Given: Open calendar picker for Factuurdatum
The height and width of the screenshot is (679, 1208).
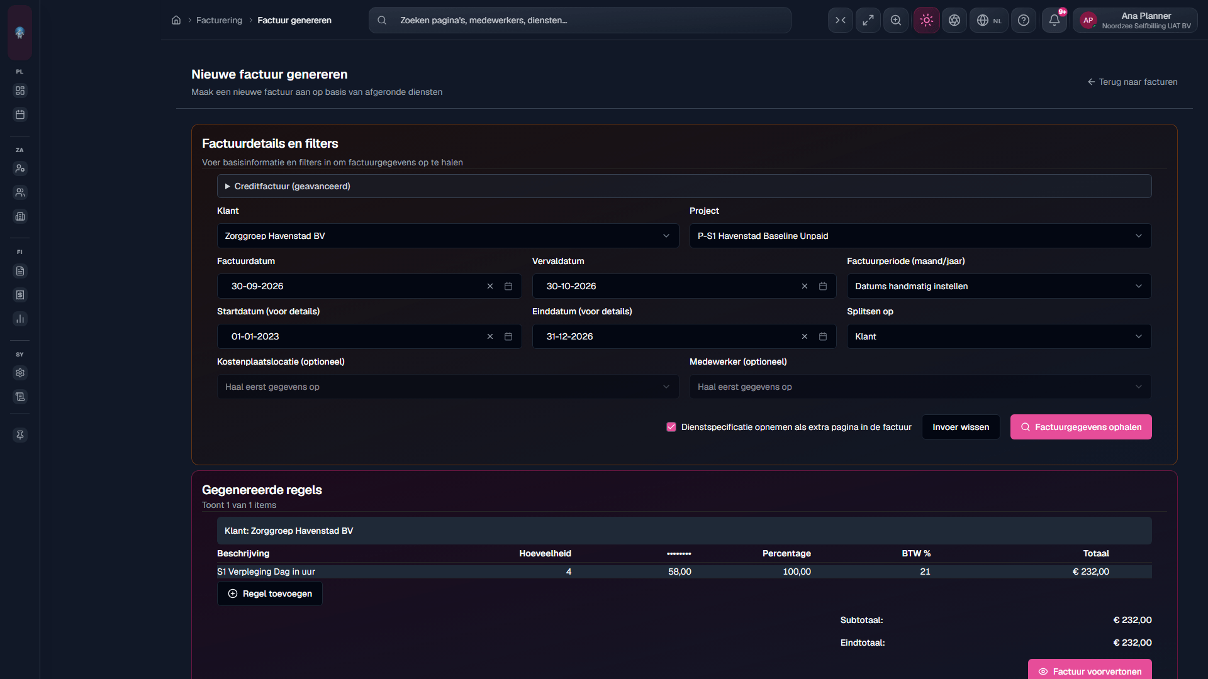Looking at the screenshot, I should [508, 286].
